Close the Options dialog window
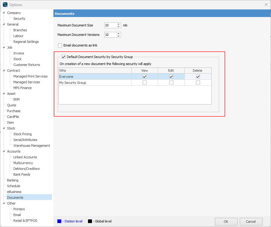This screenshot has width=271, height=227. [x=266, y=5]
